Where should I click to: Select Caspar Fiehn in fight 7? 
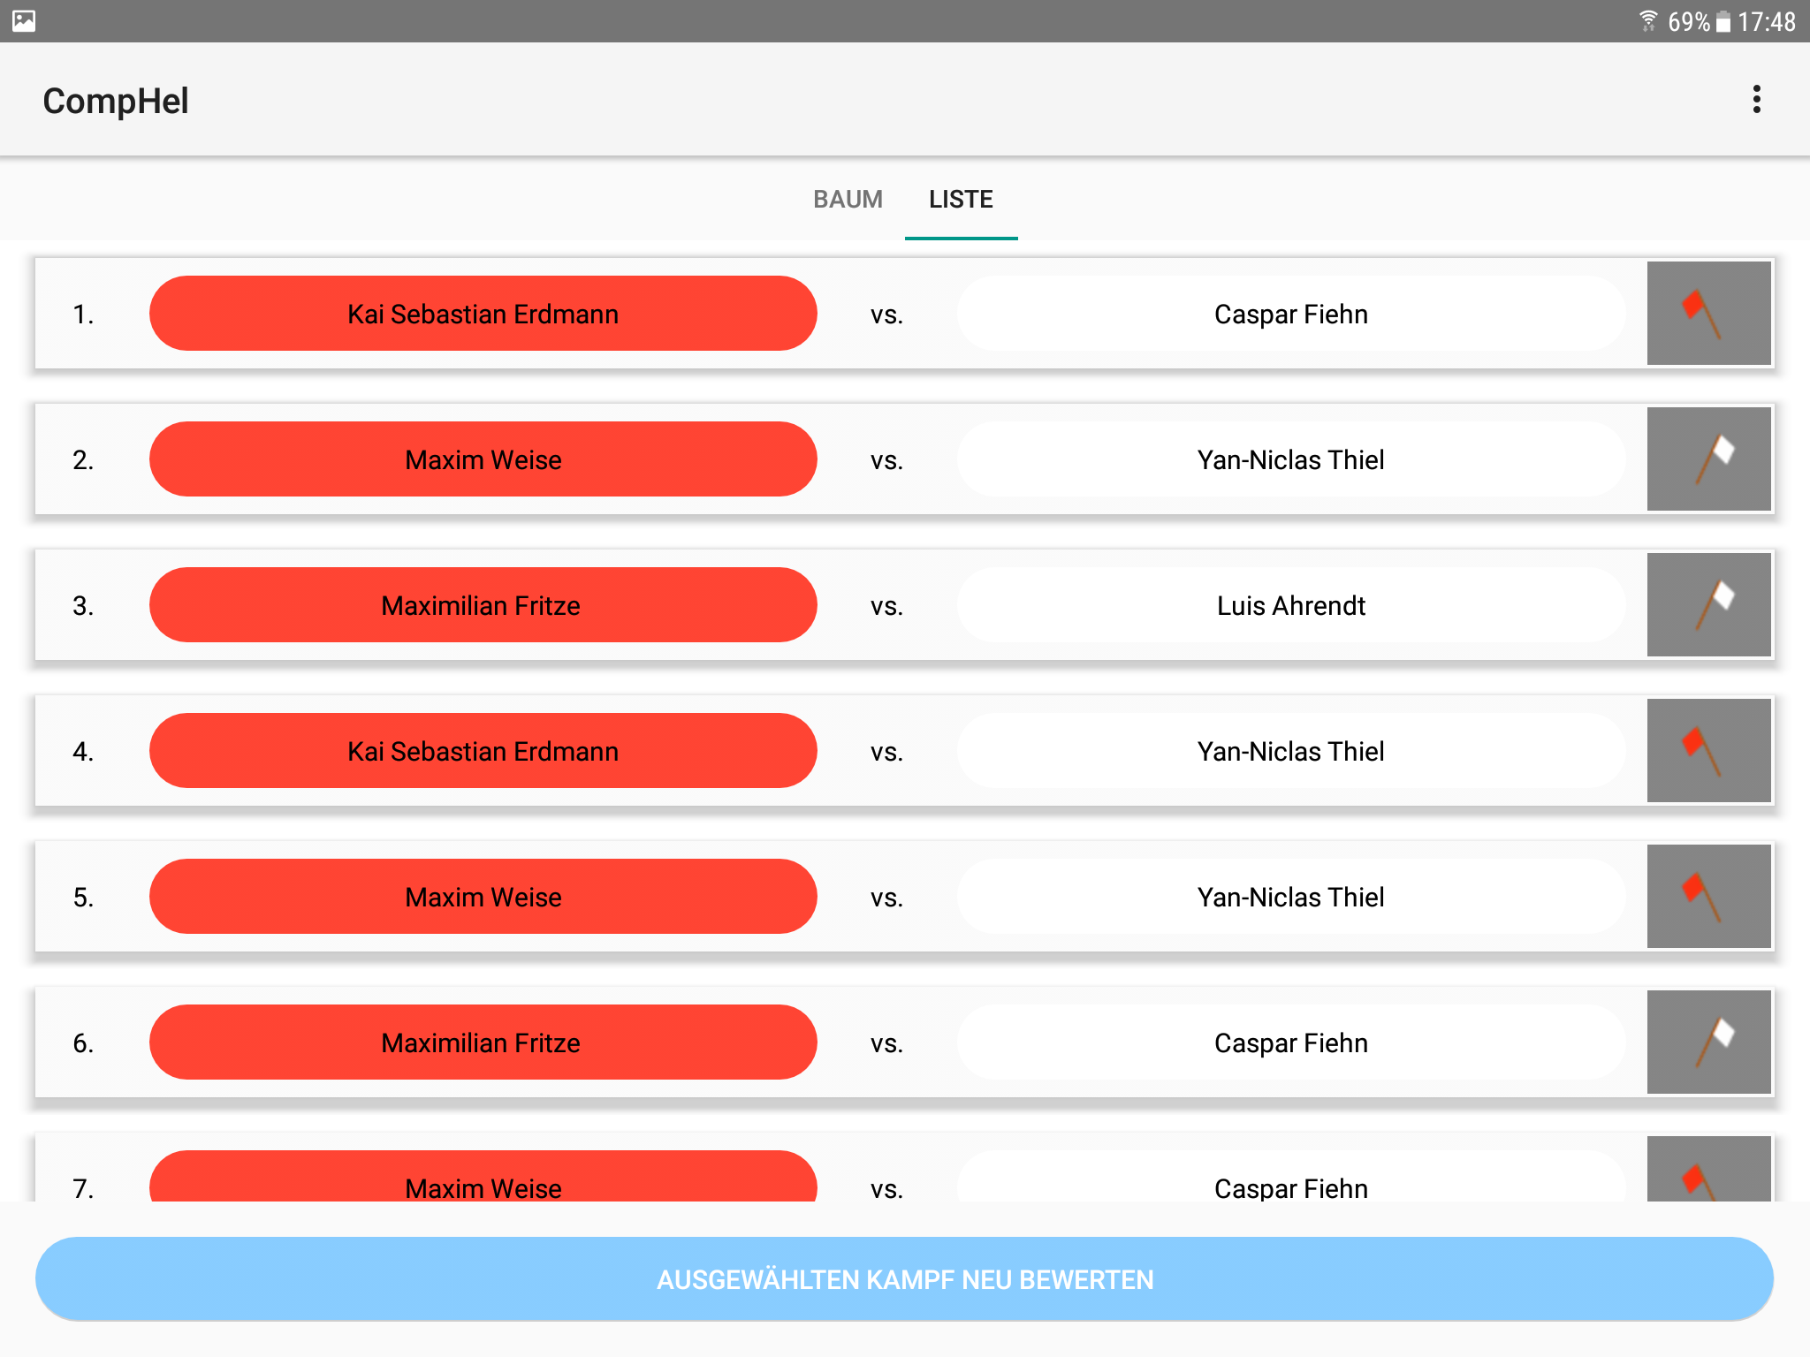1290,1177
